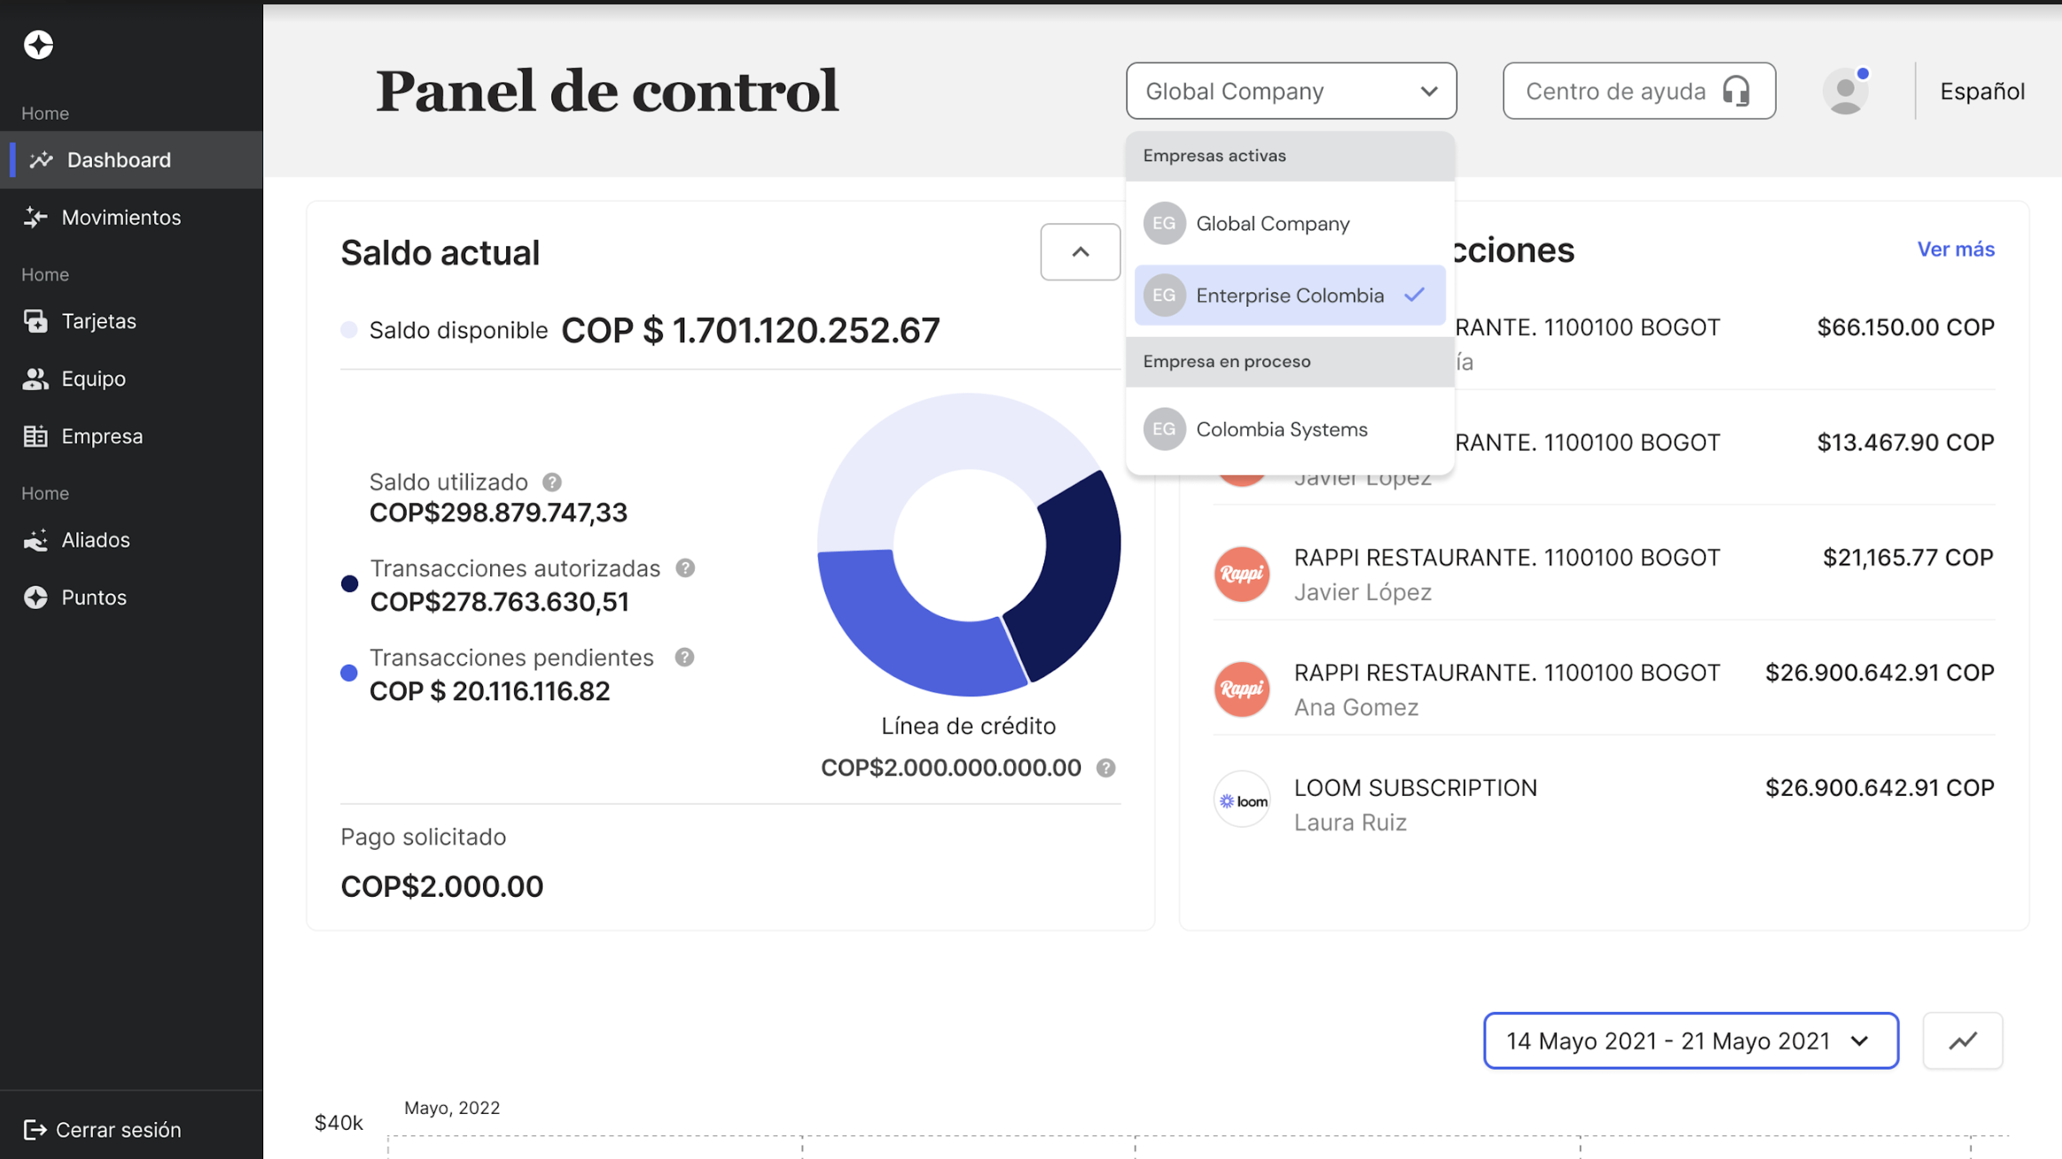The image size is (2062, 1159).
Task: Go to Movimientos in the sidebar
Action: [131, 217]
